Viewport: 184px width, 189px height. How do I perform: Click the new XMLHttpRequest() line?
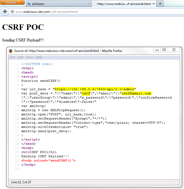click(x=53, y=110)
